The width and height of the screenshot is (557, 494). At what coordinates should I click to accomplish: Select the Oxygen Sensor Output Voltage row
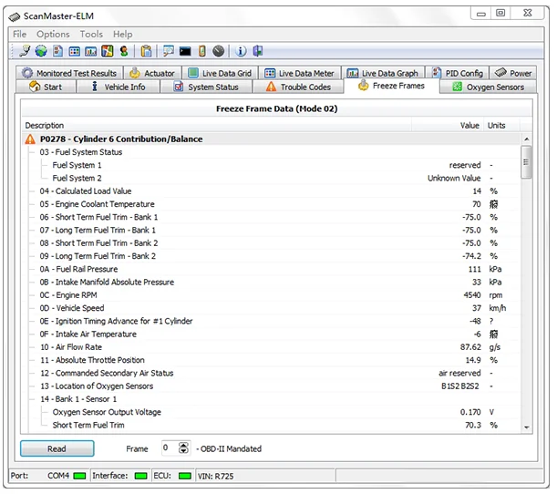tap(272, 412)
